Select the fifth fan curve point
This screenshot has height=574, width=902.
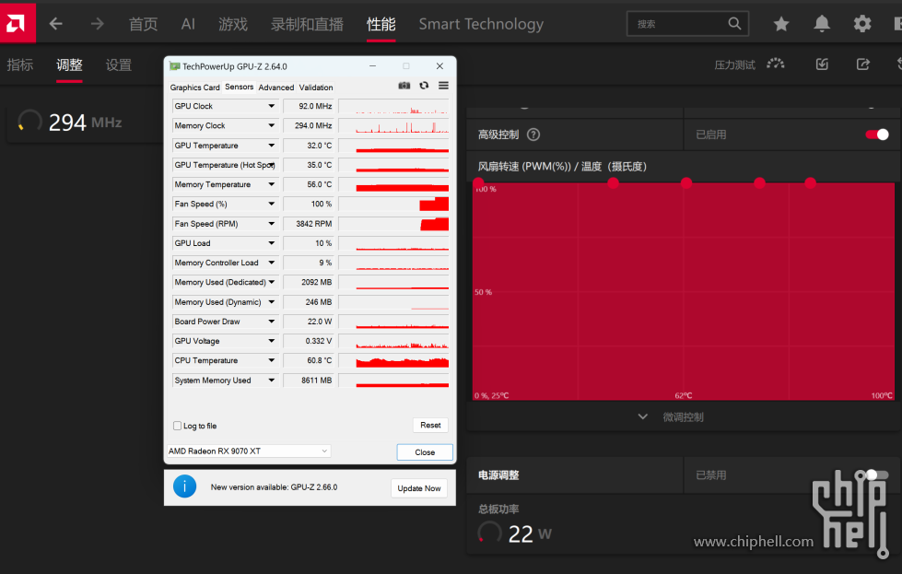tap(811, 183)
